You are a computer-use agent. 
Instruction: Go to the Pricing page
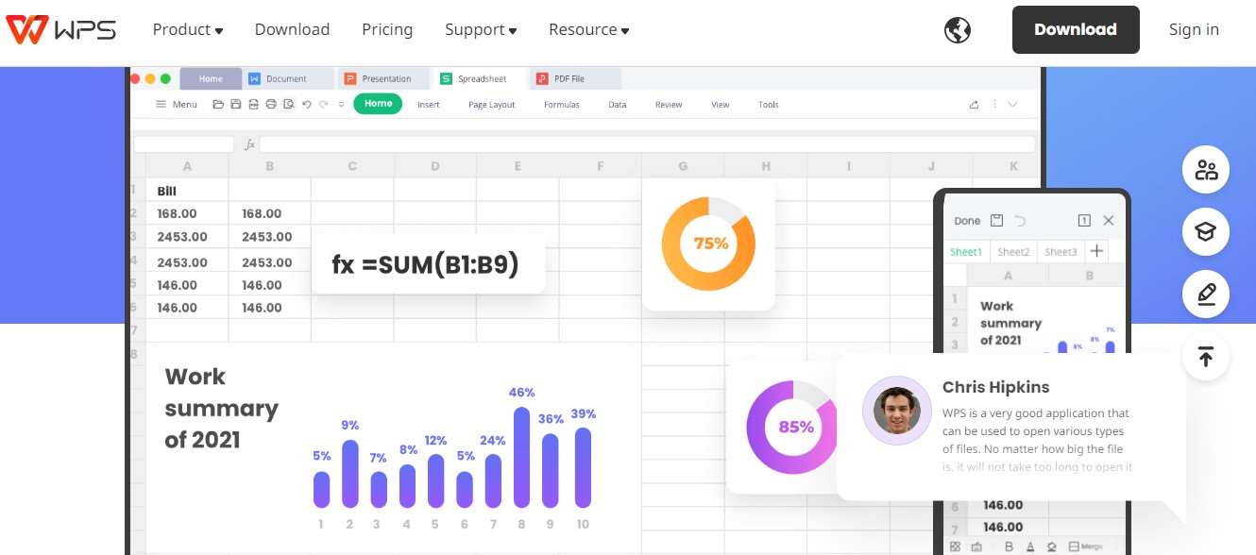pyautogui.click(x=387, y=29)
